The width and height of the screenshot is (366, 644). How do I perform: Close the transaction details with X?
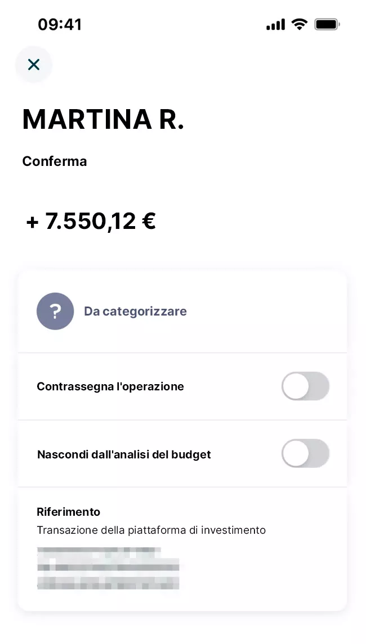pyautogui.click(x=34, y=65)
